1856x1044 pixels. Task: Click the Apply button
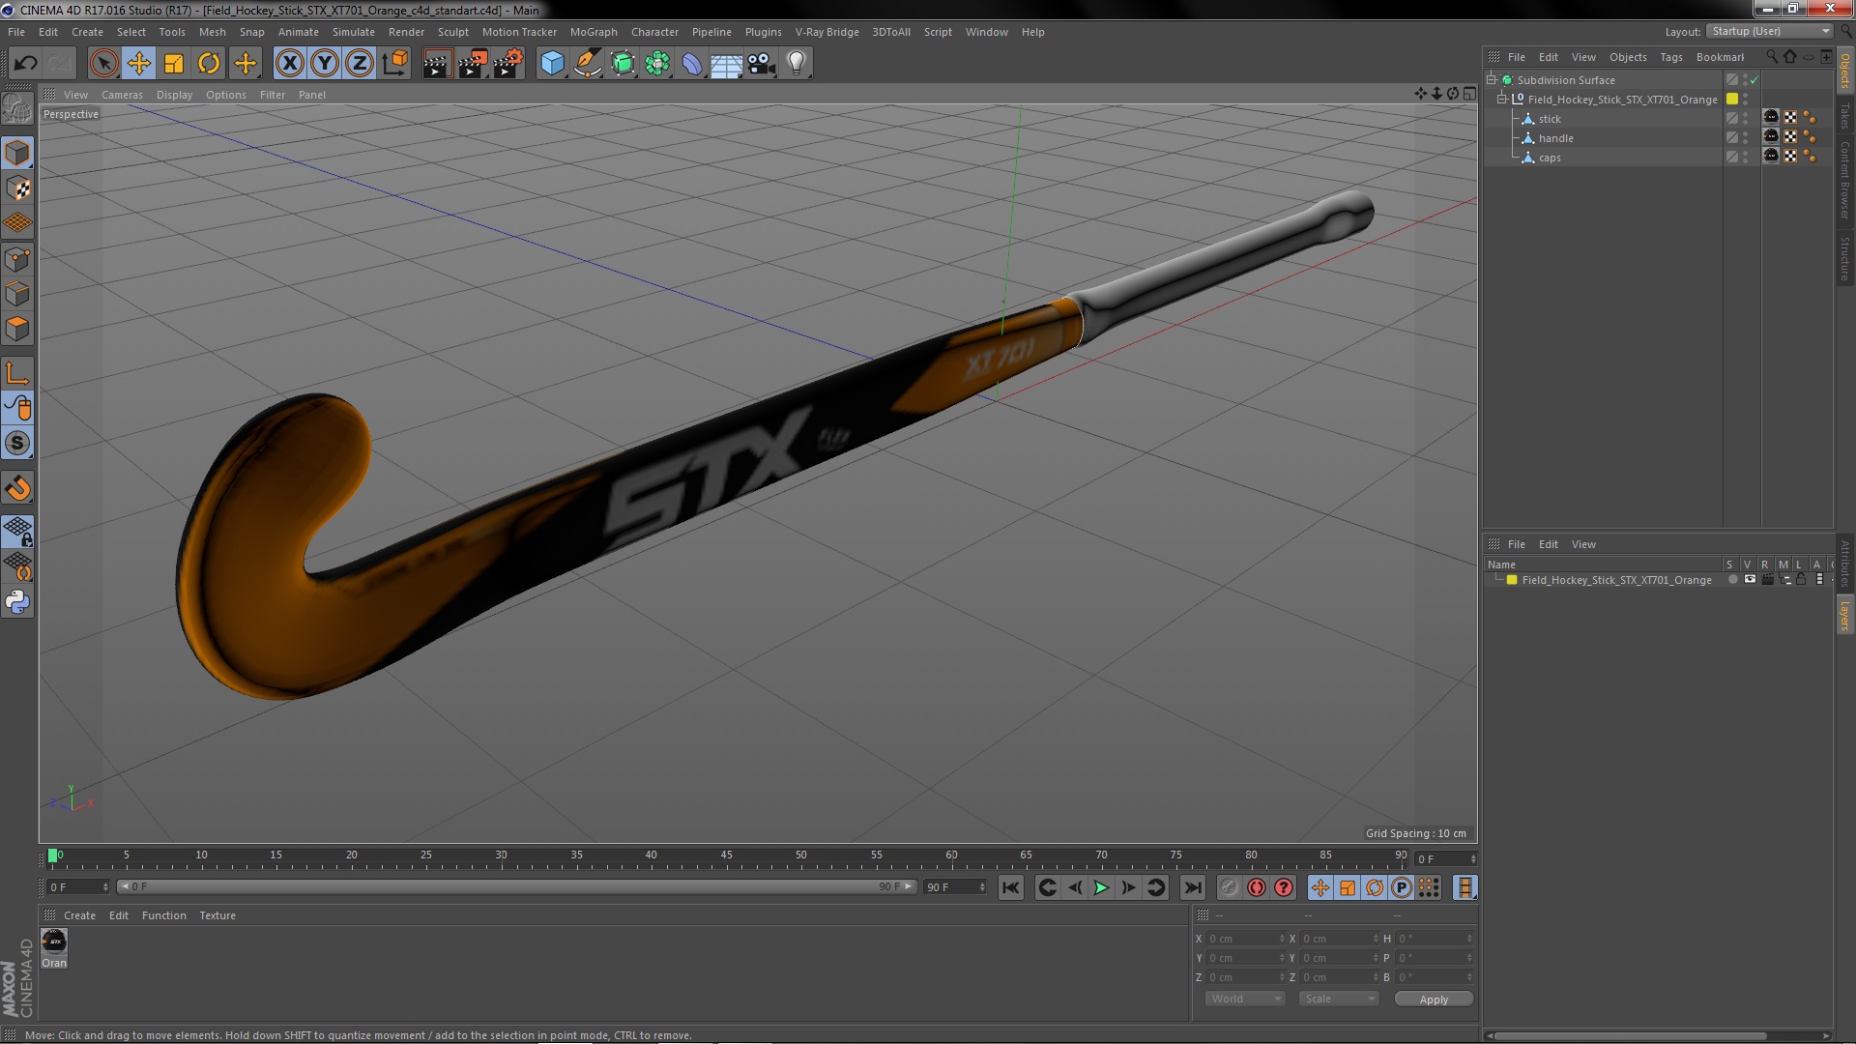1434,999
